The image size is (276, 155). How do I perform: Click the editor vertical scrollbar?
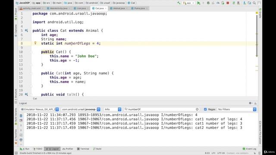click(257, 35)
